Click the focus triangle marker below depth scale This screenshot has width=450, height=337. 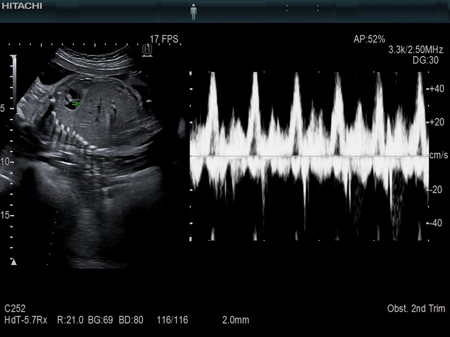click(x=14, y=262)
